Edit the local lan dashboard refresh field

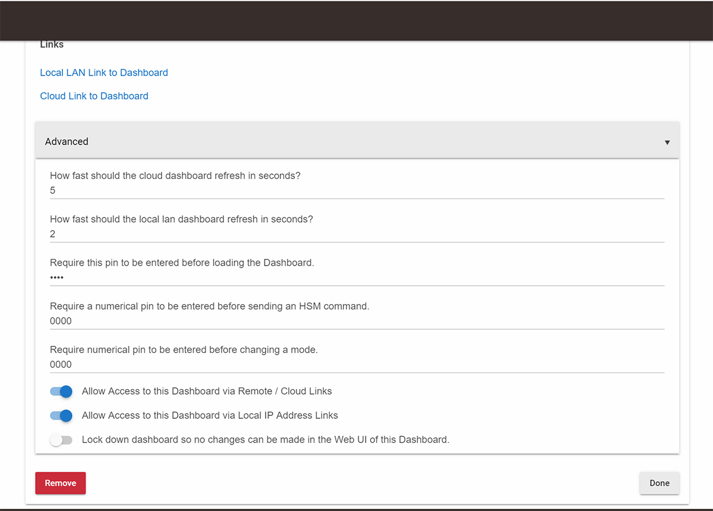tap(357, 234)
